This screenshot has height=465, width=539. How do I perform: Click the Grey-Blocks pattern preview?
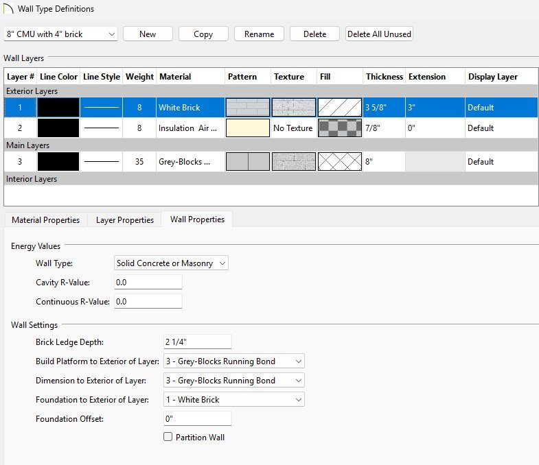(248, 162)
